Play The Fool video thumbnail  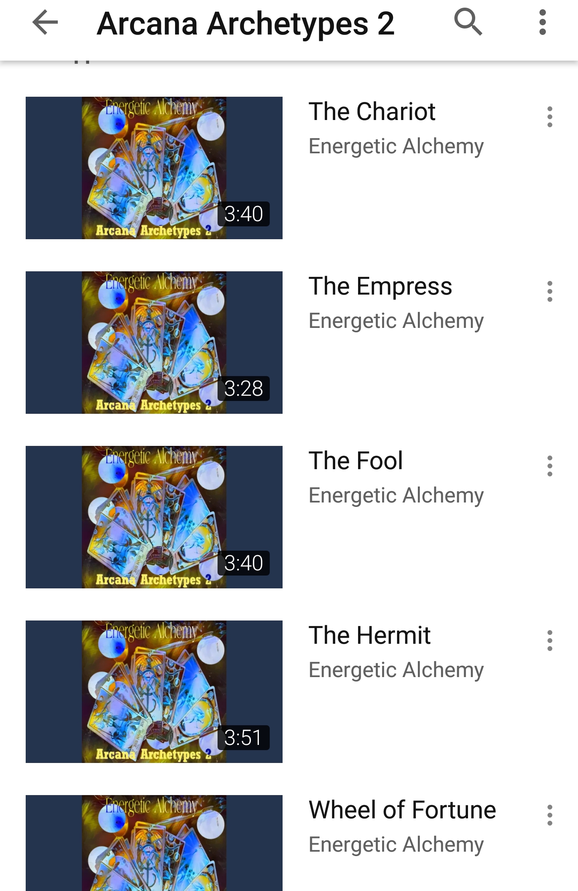click(154, 517)
